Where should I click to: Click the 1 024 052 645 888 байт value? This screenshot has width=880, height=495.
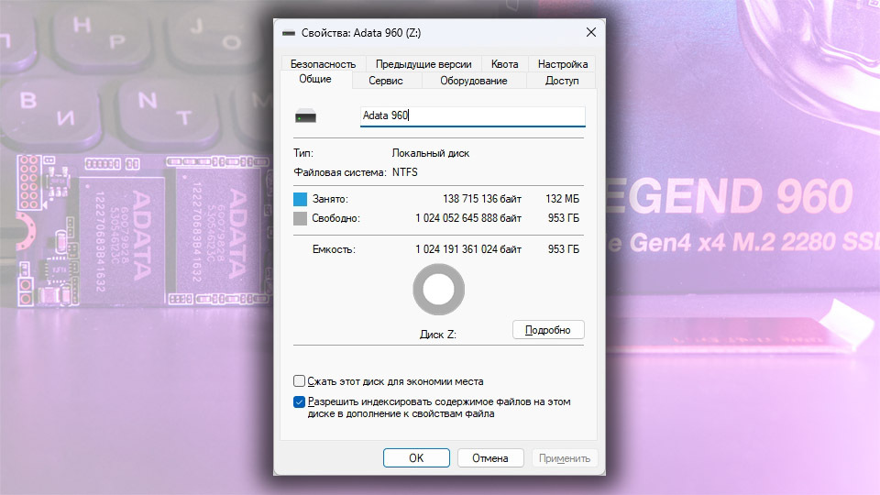(x=468, y=218)
